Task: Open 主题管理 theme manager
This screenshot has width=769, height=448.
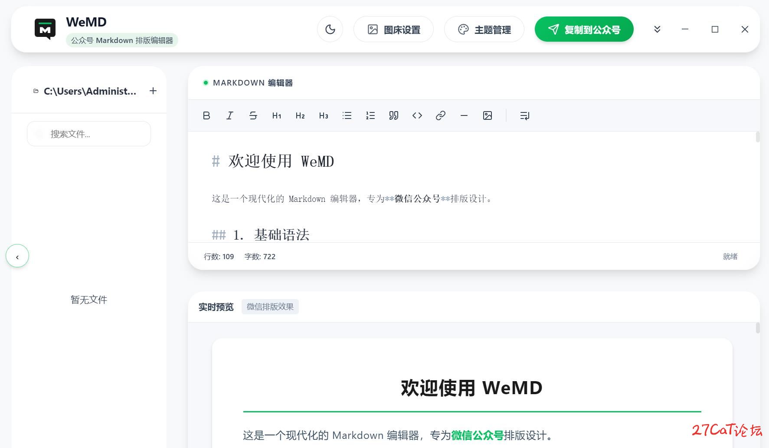Action: coord(484,29)
